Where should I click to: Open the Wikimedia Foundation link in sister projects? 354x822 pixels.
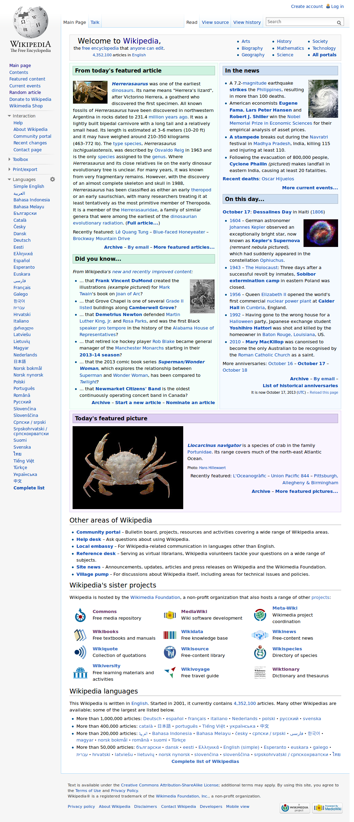pyautogui.click(x=155, y=598)
